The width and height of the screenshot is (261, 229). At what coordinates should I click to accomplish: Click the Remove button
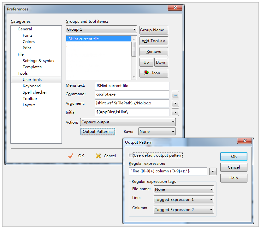click(x=154, y=52)
